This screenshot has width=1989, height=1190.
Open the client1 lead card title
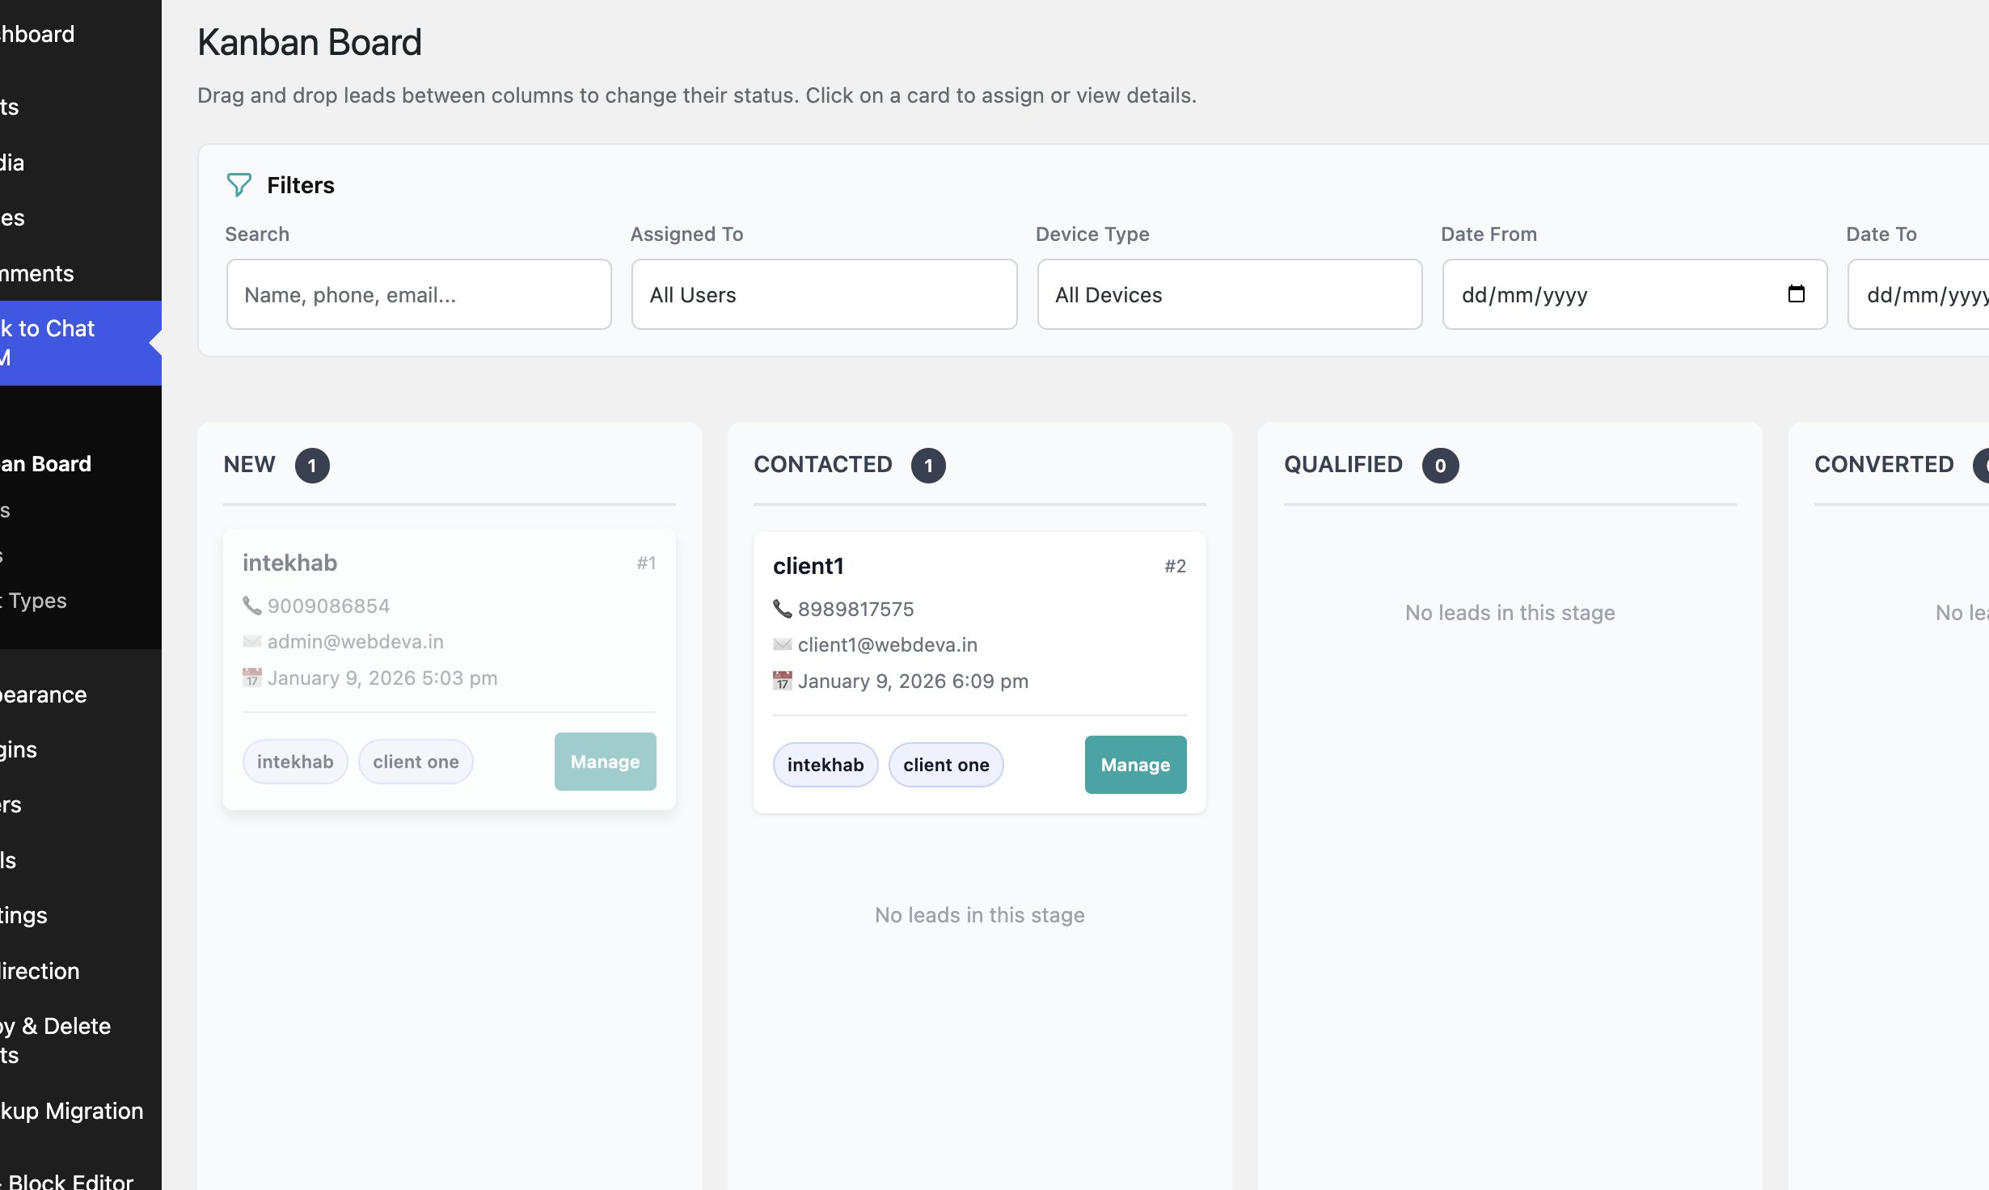(808, 566)
